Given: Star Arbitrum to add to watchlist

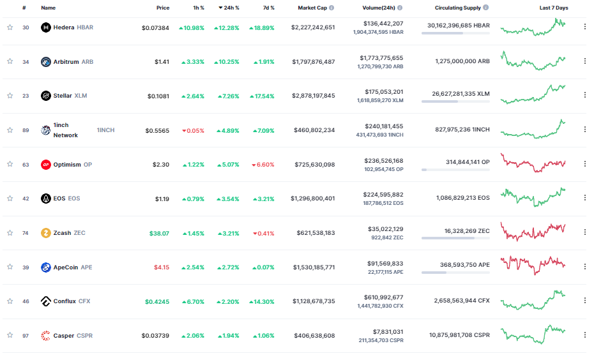Looking at the screenshot, I should (10, 61).
